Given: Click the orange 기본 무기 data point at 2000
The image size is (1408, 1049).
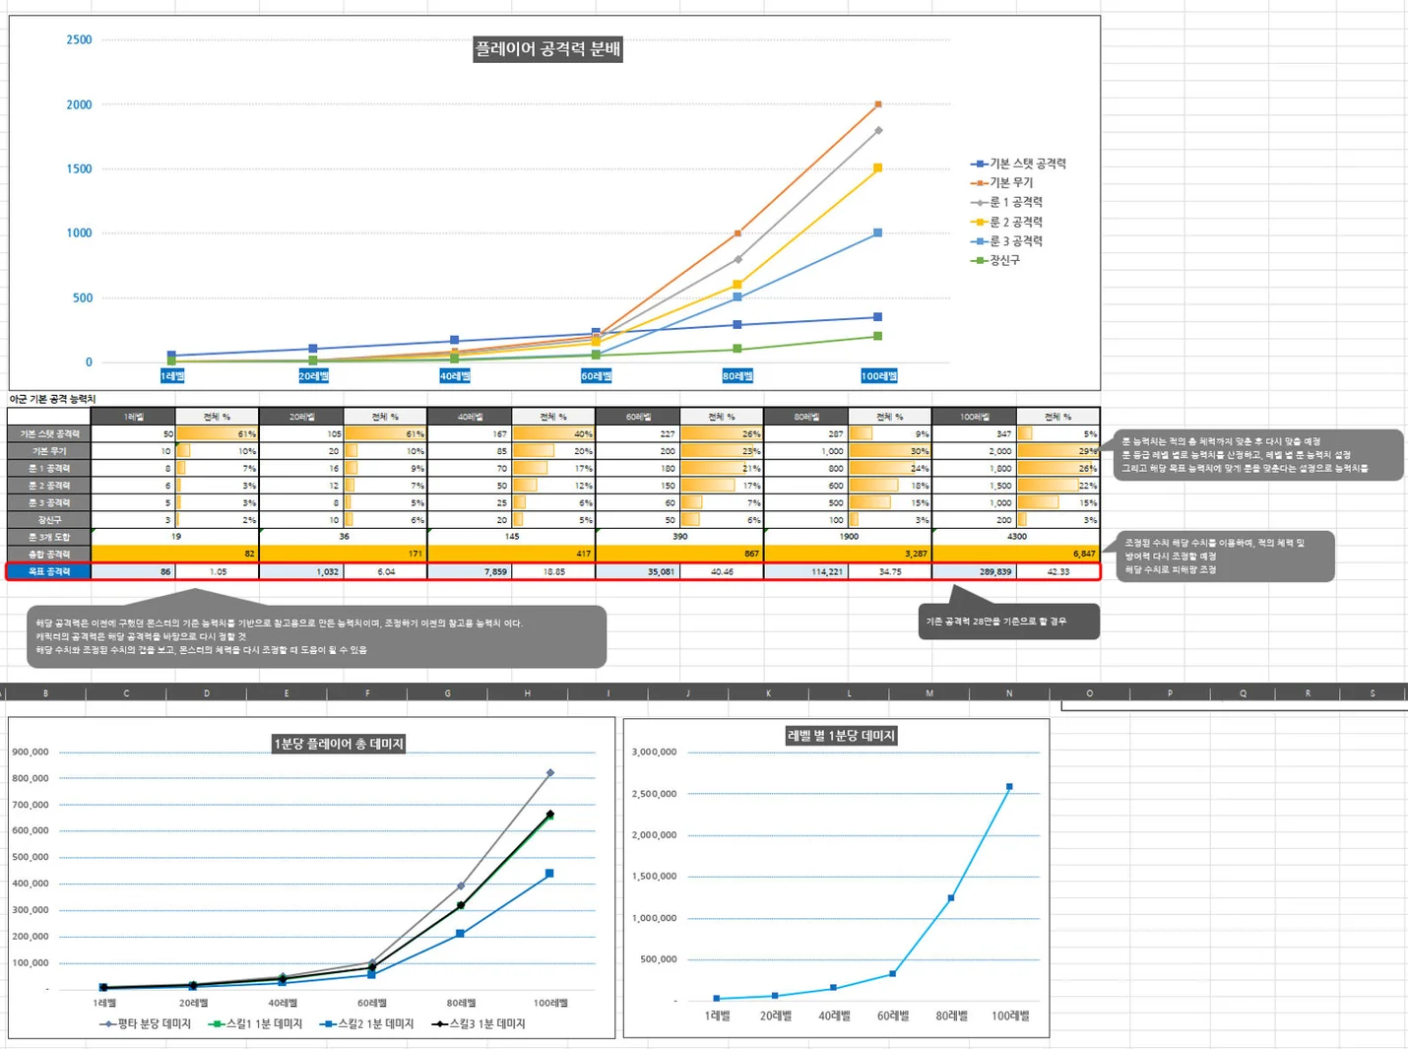Looking at the screenshot, I should click(x=878, y=104).
